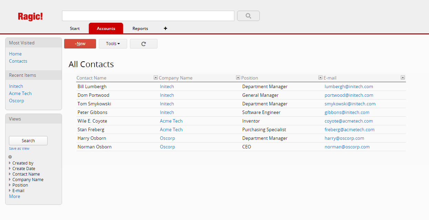Click the Inventor position cell

(251, 121)
